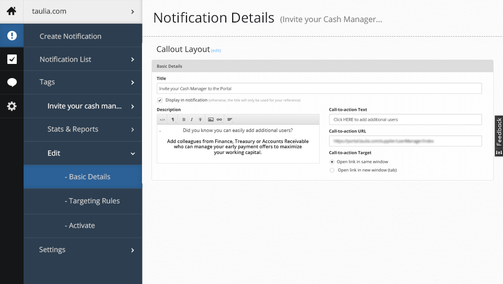This screenshot has width=503, height=284.
Task: Go to the Activate submenu item
Action: pyautogui.click(x=83, y=226)
